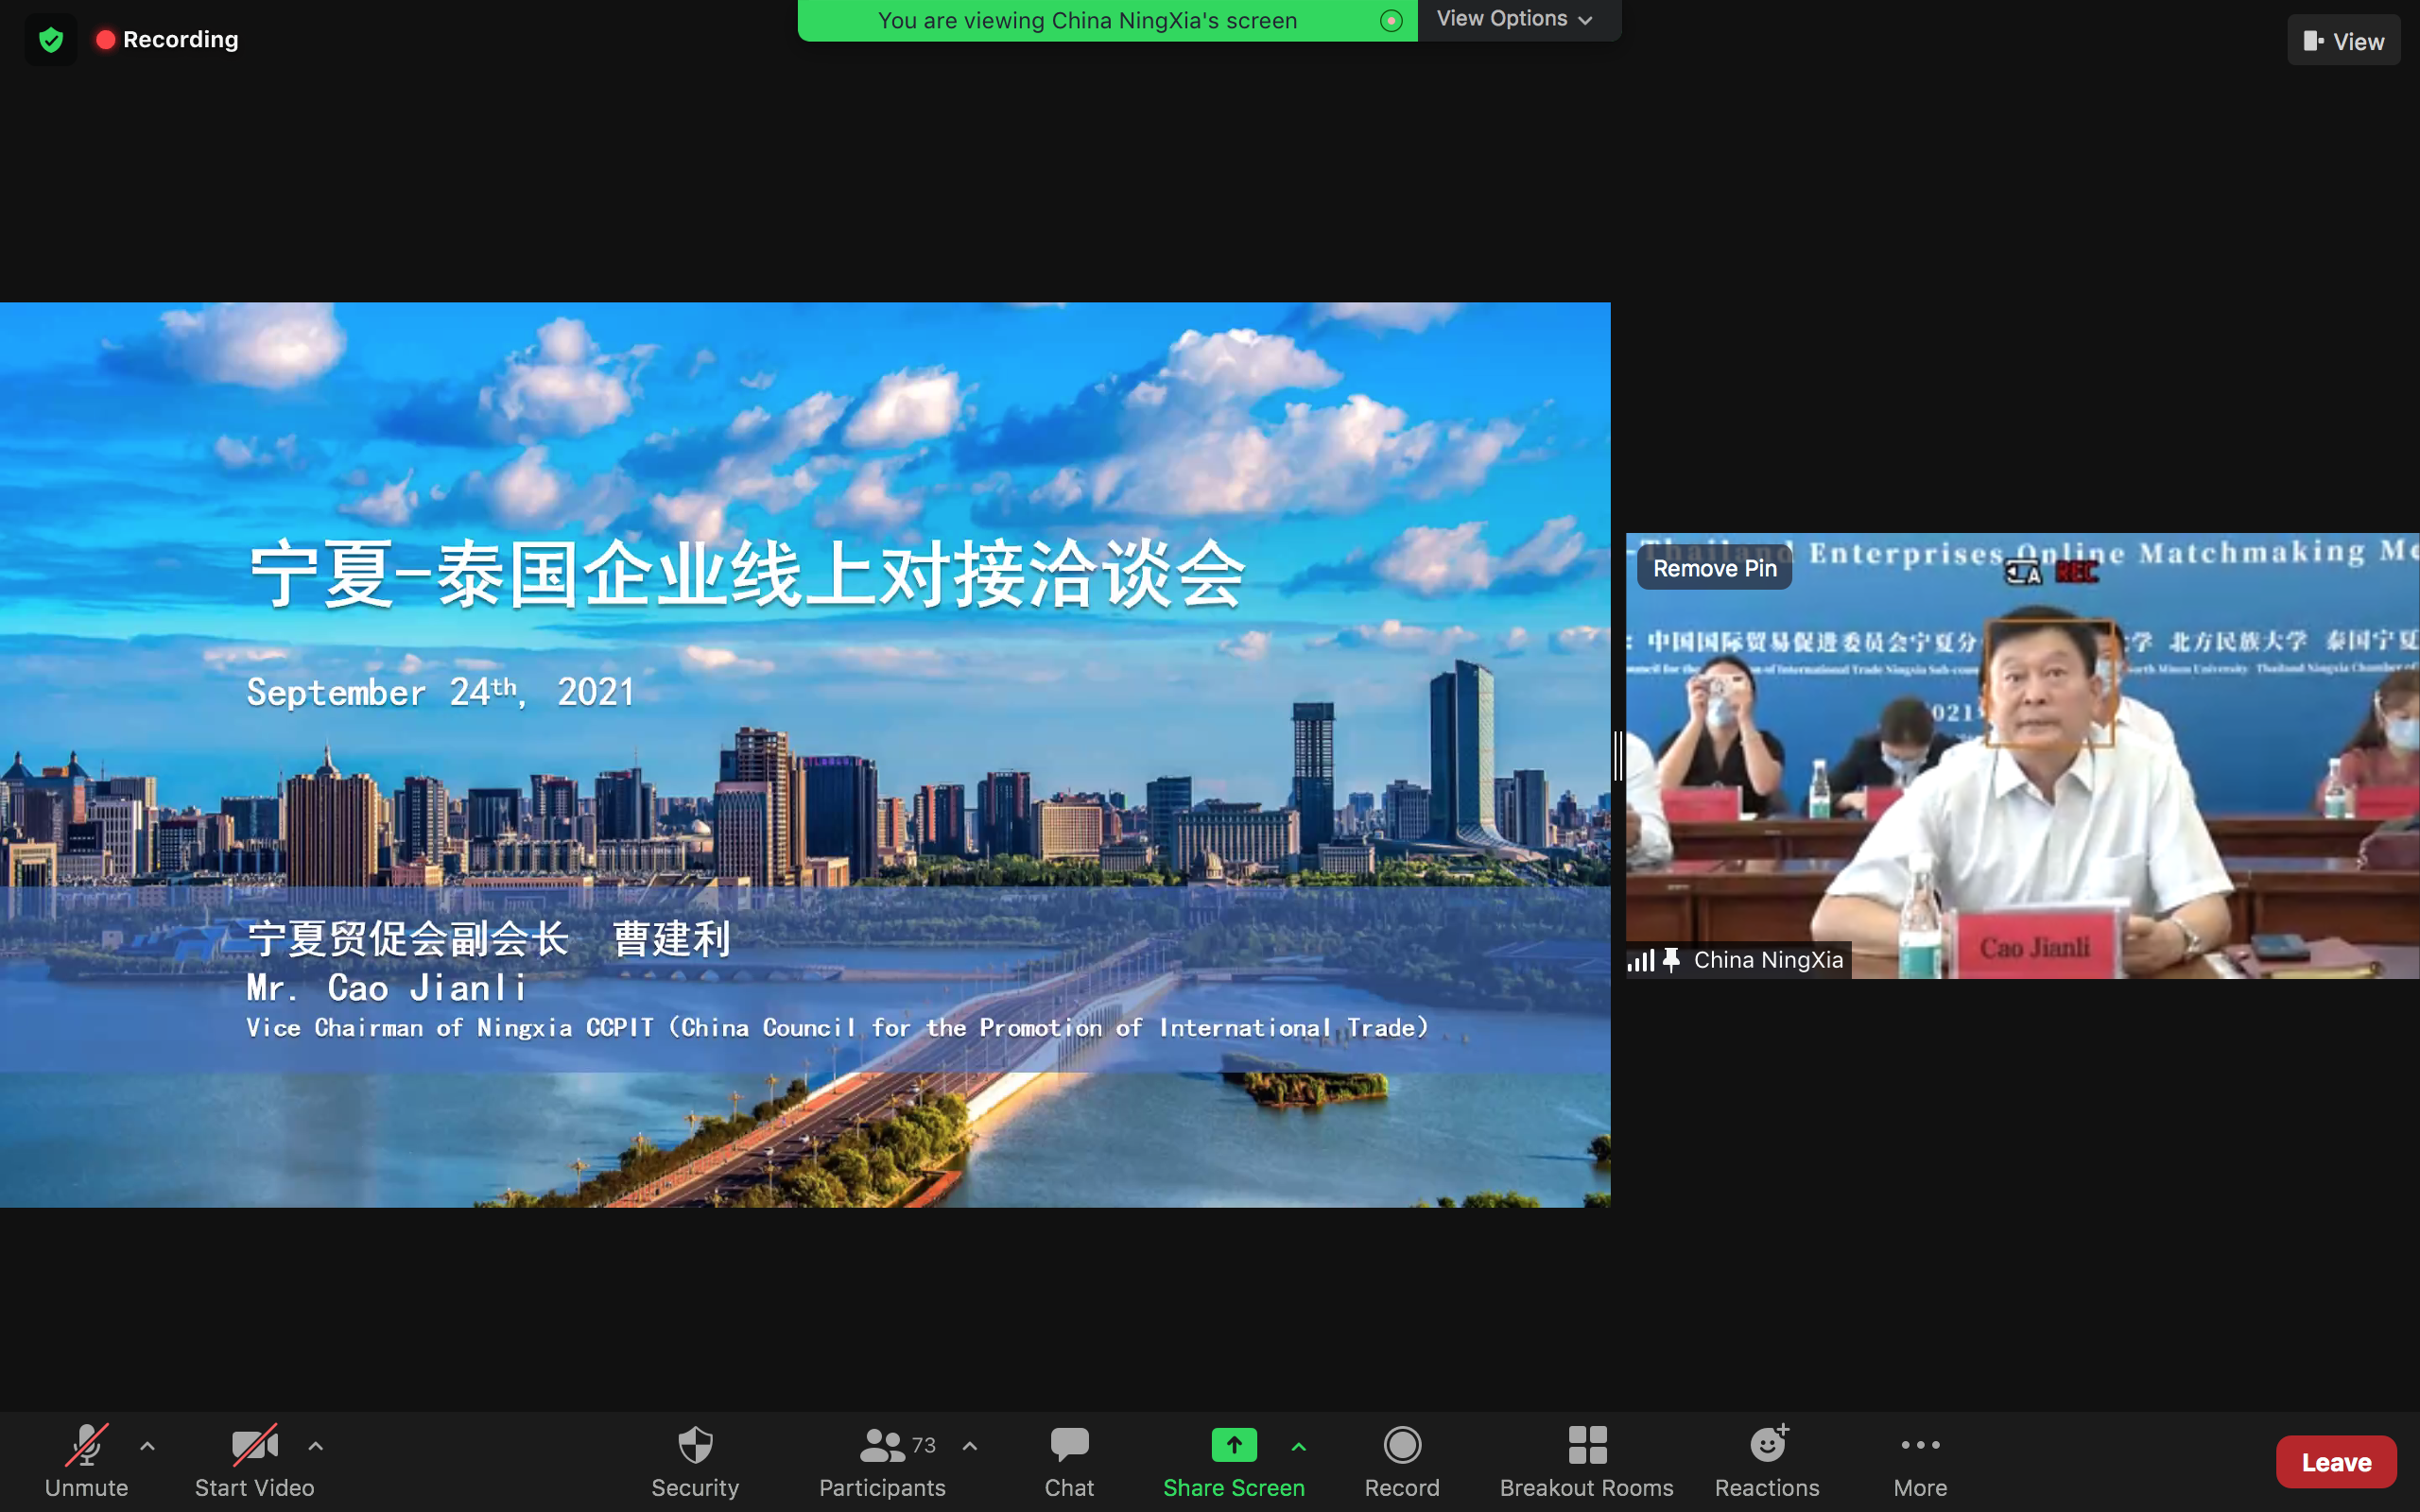
Task: Open the View Options dropdown
Action: click(x=1514, y=19)
